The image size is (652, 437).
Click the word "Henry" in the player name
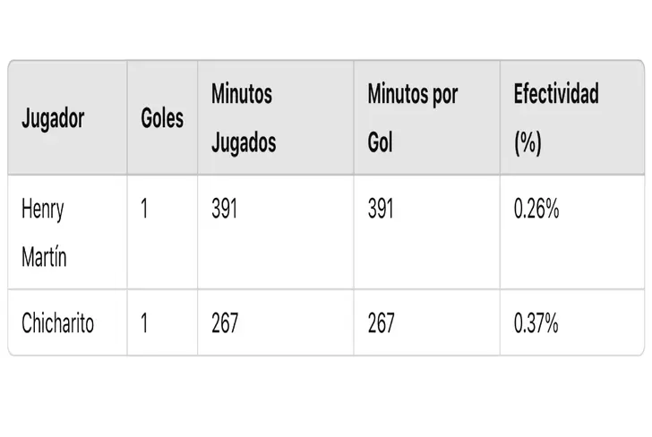pos(43,210)
